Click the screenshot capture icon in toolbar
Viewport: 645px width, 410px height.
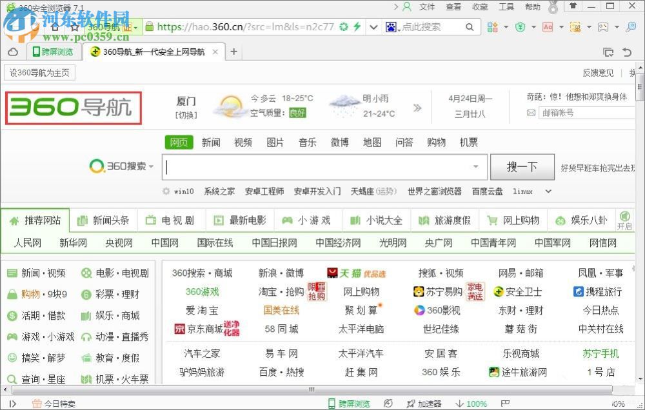[574, 26]
